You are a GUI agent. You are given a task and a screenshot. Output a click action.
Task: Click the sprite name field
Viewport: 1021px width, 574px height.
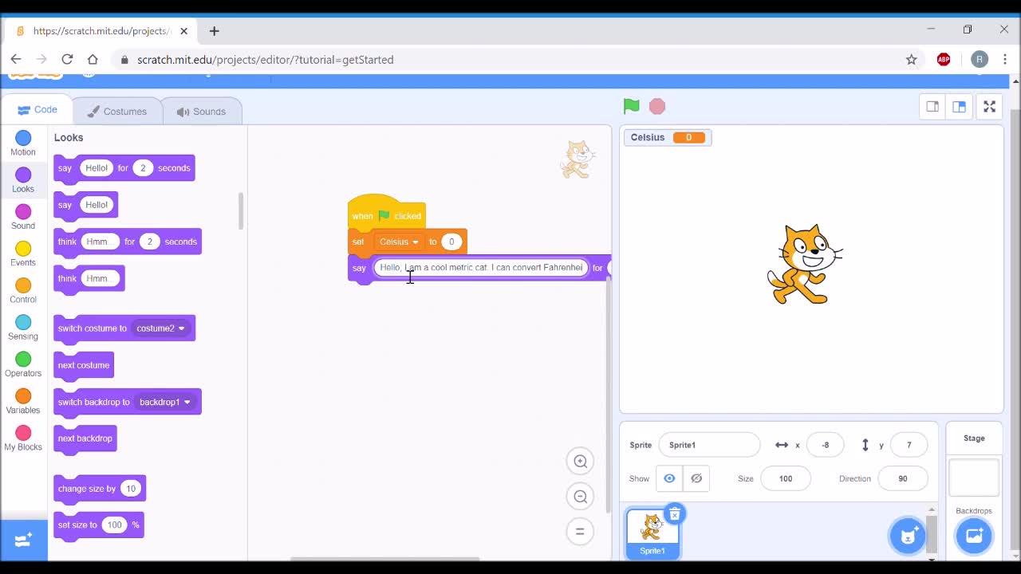(709, 445)
